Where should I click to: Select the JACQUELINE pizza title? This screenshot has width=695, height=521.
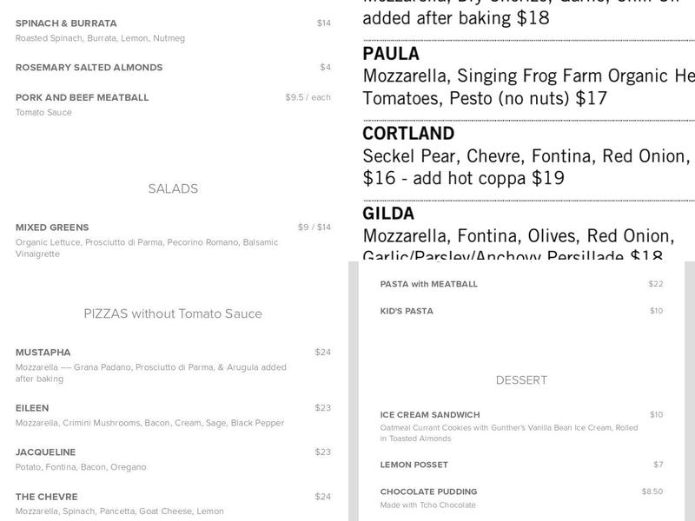pos(45,452)
